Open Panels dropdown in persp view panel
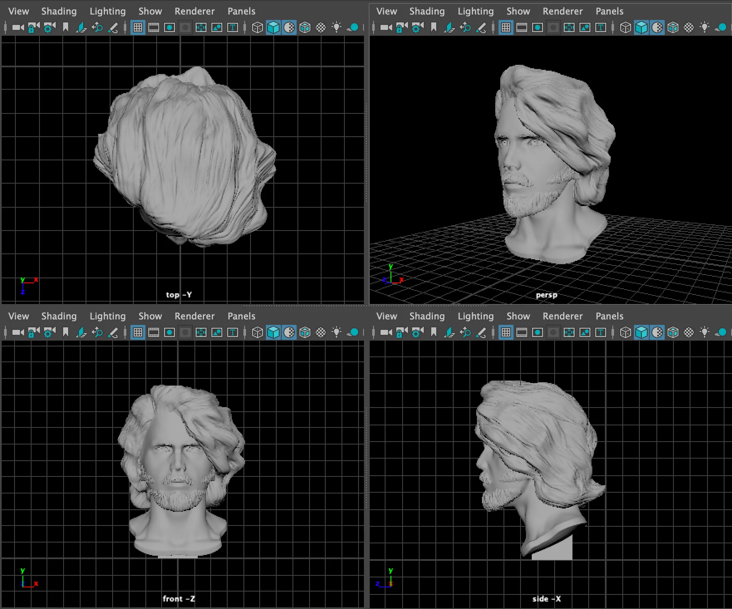 click(x=609, y=11)
